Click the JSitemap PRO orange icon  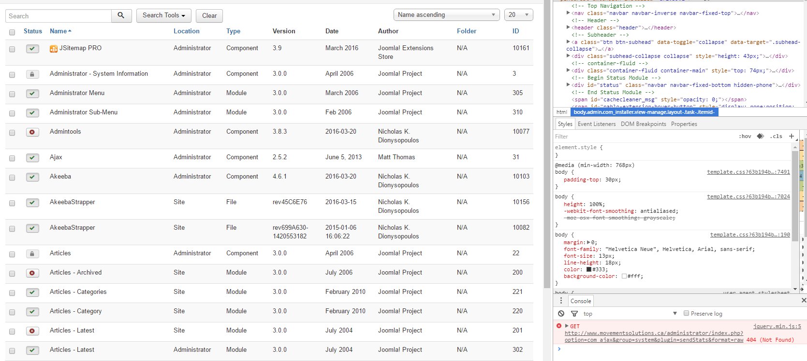coord(54,49)
